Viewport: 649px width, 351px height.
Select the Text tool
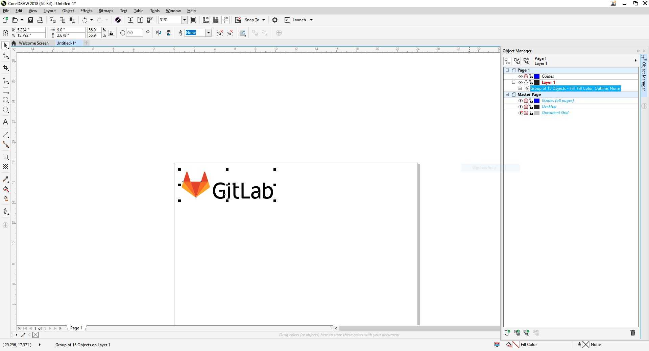pyautogui.click(x=5, y=122)
